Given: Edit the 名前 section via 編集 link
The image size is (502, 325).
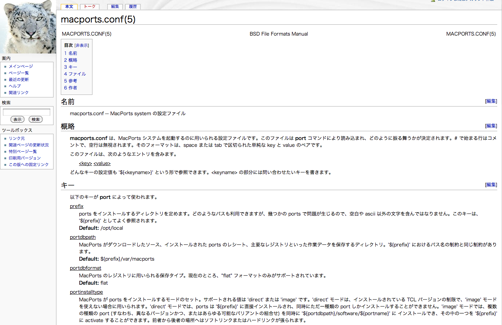Looking at the screenshot, I should pyautogui.click(x=491, y=101).
